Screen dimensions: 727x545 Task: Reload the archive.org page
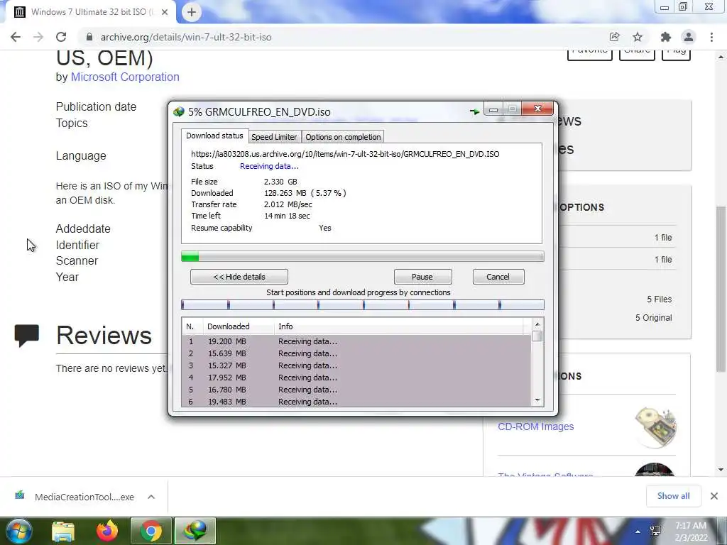pos(61,37)
